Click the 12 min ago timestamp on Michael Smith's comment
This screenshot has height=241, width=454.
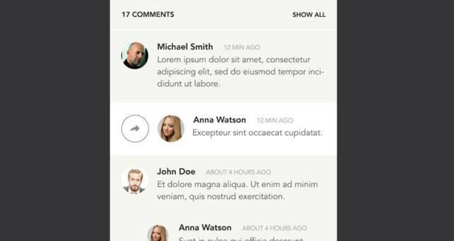point(242,48)
